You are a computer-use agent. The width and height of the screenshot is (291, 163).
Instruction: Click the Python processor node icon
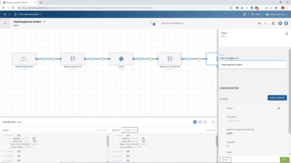point(121,59)
